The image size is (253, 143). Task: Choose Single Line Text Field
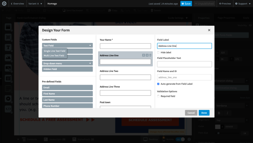[x=54, y=51]
